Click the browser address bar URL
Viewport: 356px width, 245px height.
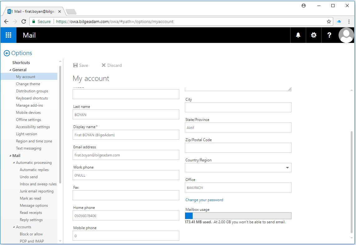(x=114, y=21)
